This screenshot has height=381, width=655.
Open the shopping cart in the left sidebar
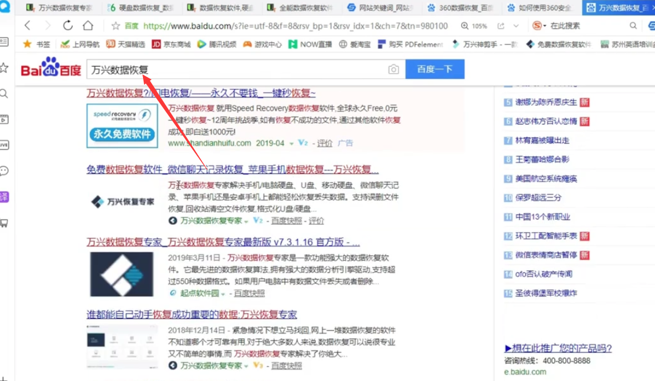[x=4, y=223]
